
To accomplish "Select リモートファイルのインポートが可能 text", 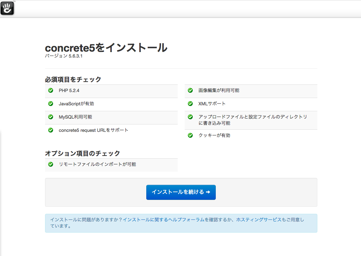I will point(97,164).
